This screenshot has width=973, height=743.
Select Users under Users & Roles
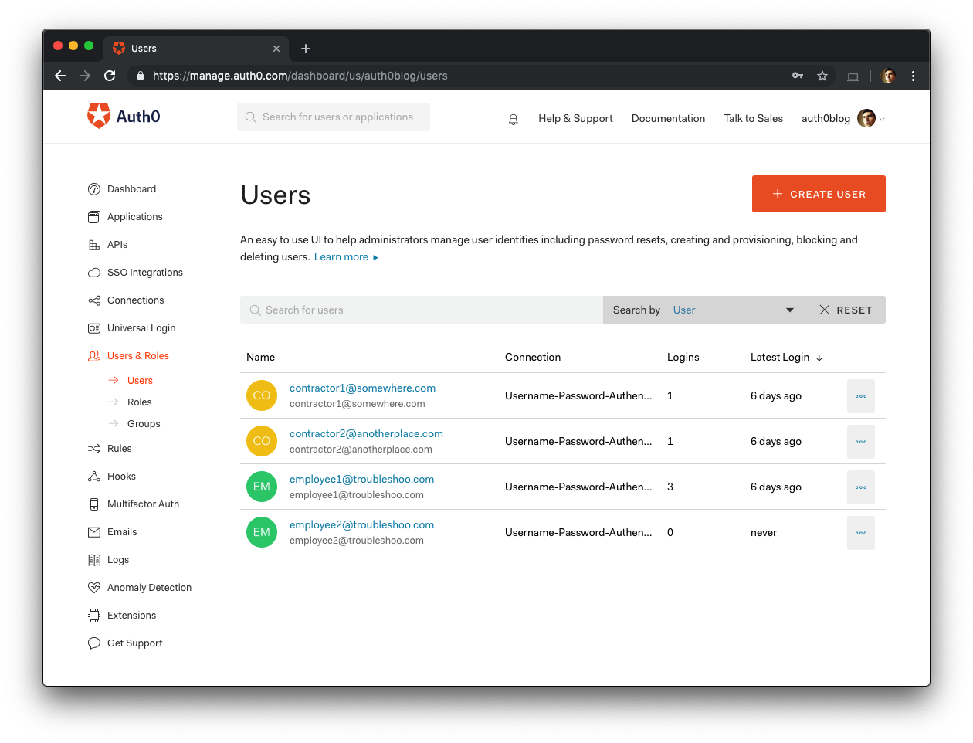click(140, 381)
